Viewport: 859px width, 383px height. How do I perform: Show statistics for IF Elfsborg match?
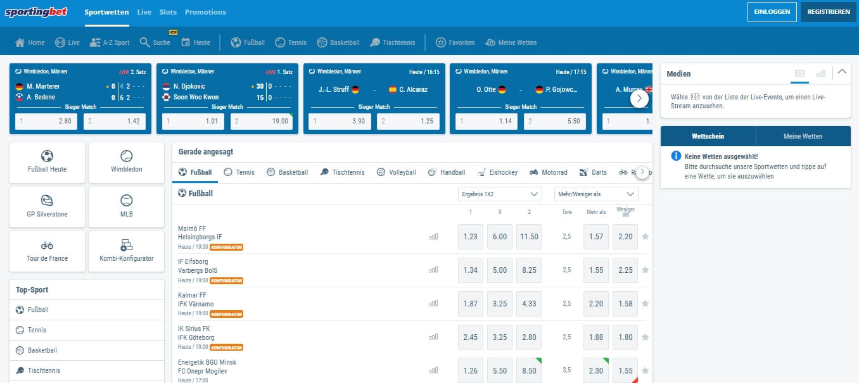click(x=433, y=270)
